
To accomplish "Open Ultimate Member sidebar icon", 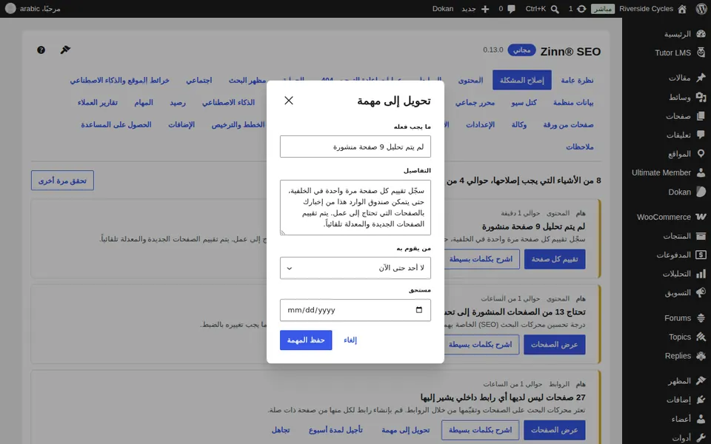I will pyautogui.click(x=701, y=172).
